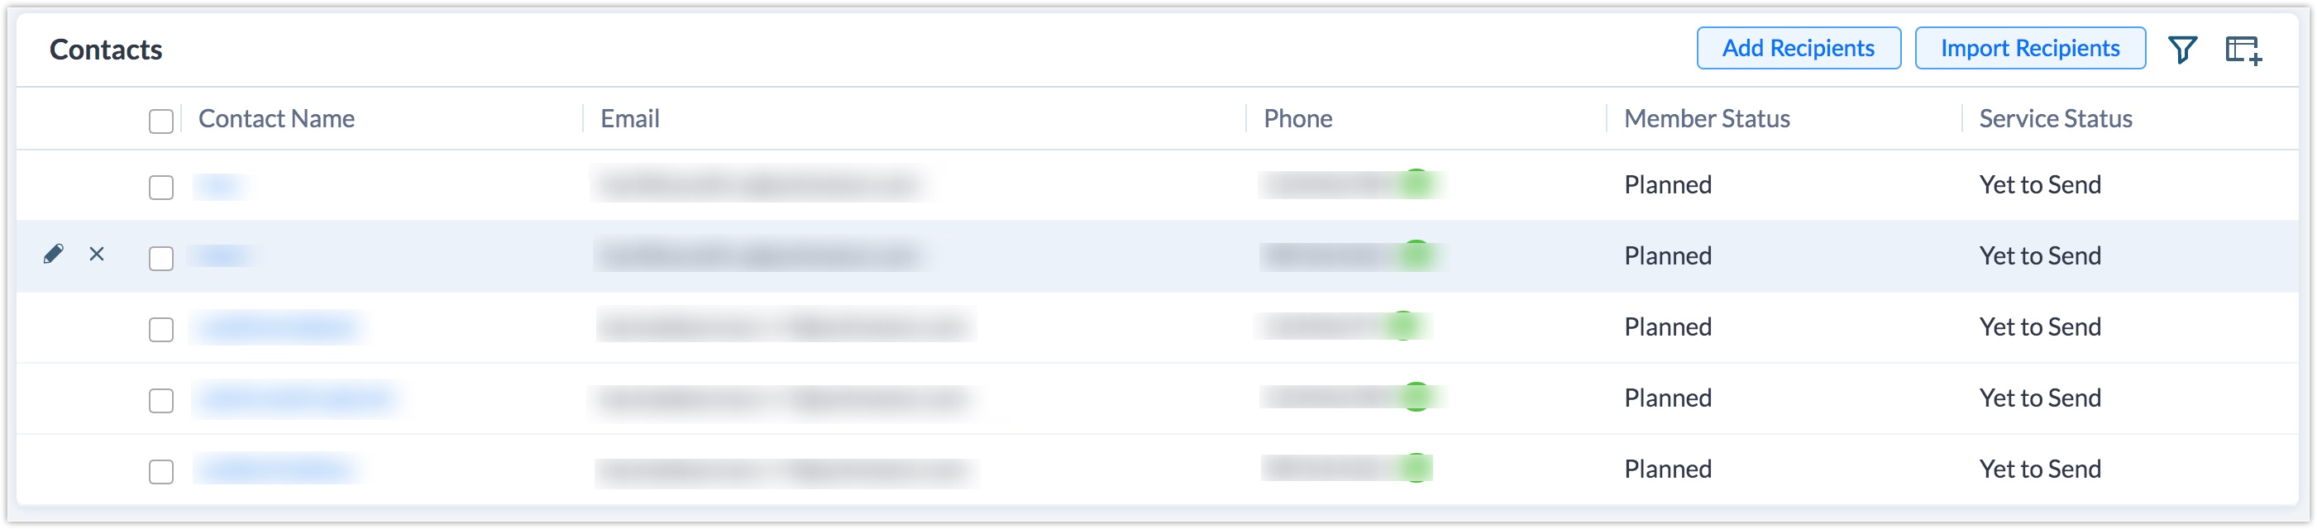This screenshot has height=529, width=2317.
Task: Check the first contact's checkbox
Action: click(161, 187)
